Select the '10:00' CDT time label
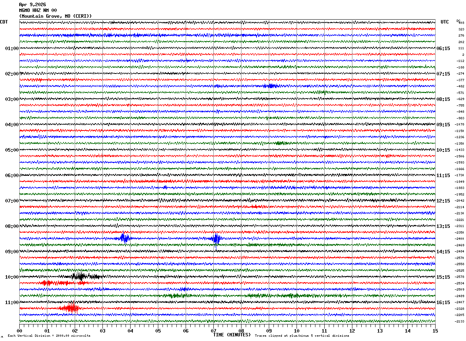Screen dimensions: 466x341 [12, 277]
